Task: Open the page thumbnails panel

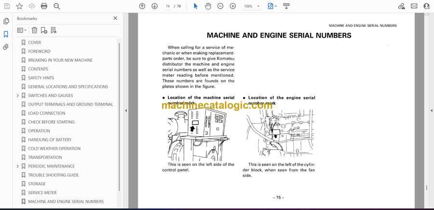Action: [6, 21]
